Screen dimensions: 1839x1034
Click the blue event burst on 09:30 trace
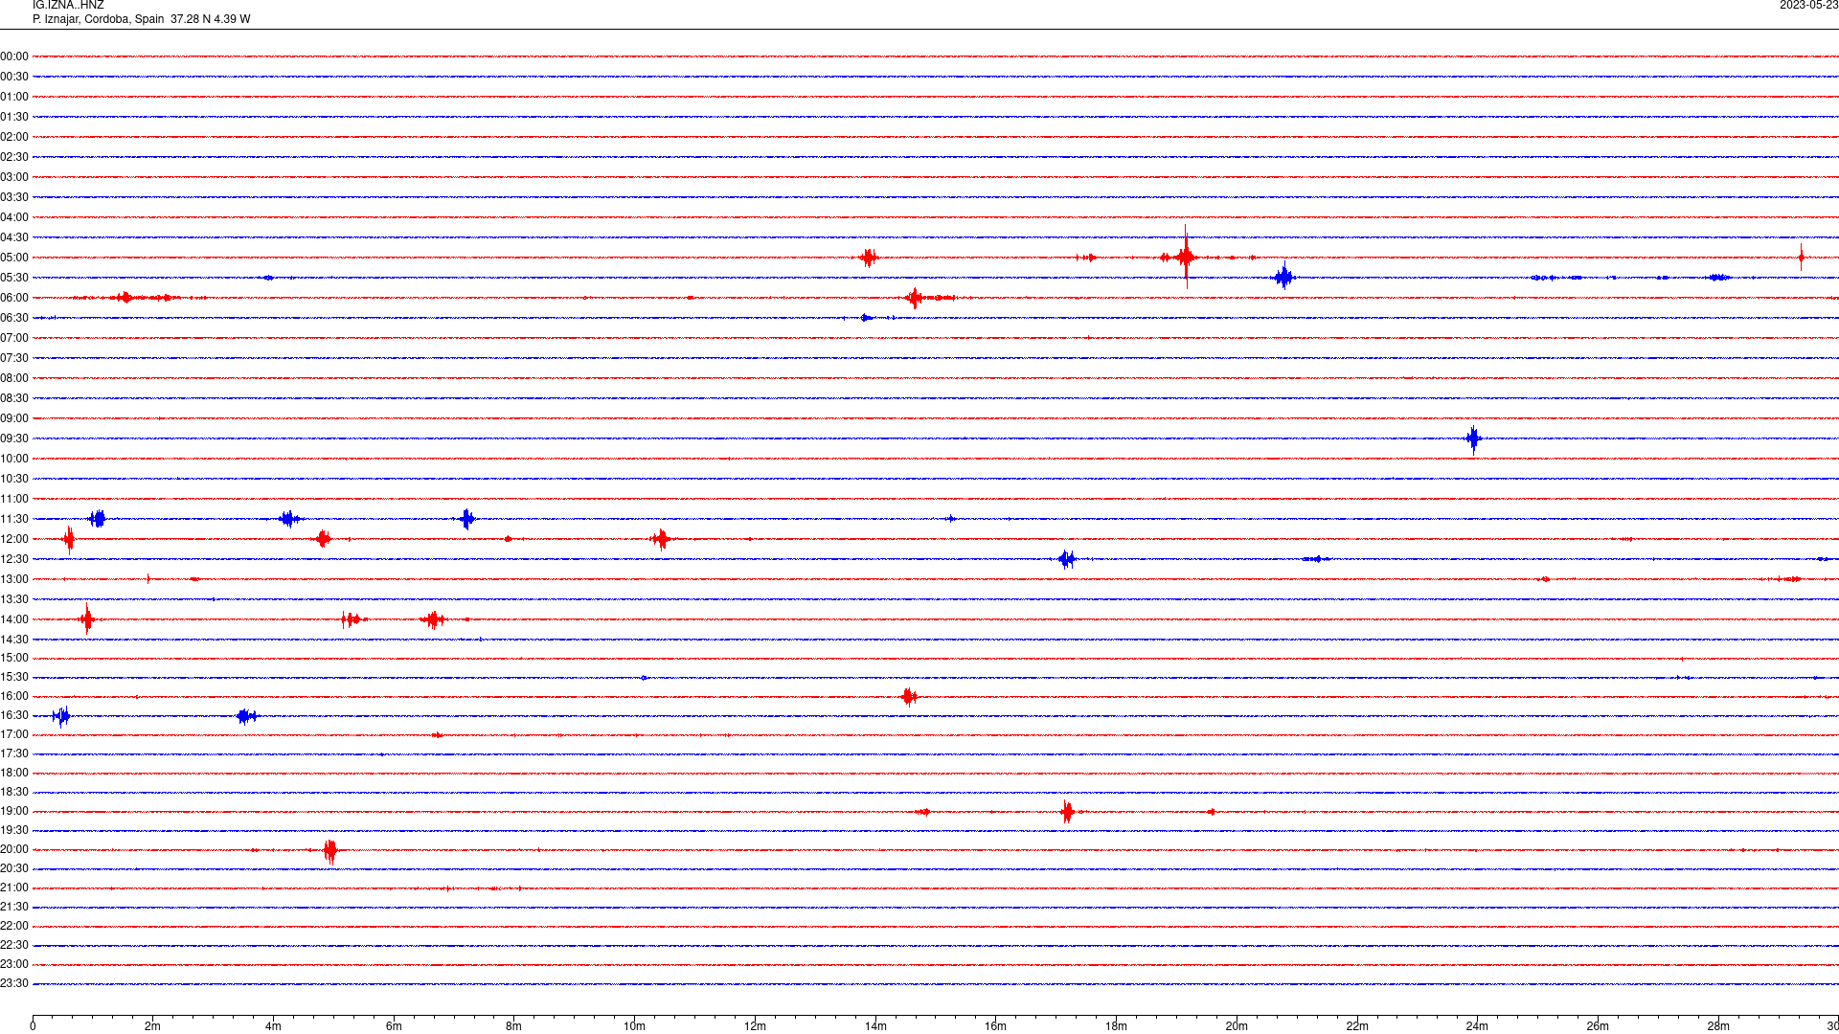(x=1473, y=438)
